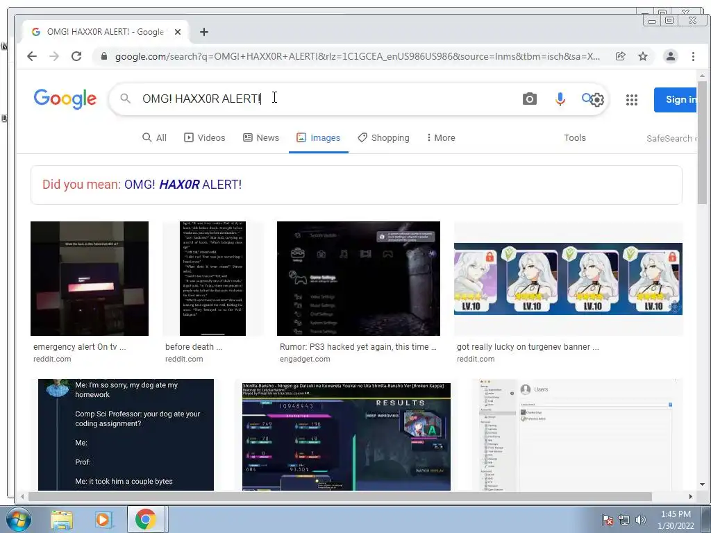Open the Chrome profile avatar icon
Image resolution: width=711 pixels, height=533 pixels.
coord(670,56)
